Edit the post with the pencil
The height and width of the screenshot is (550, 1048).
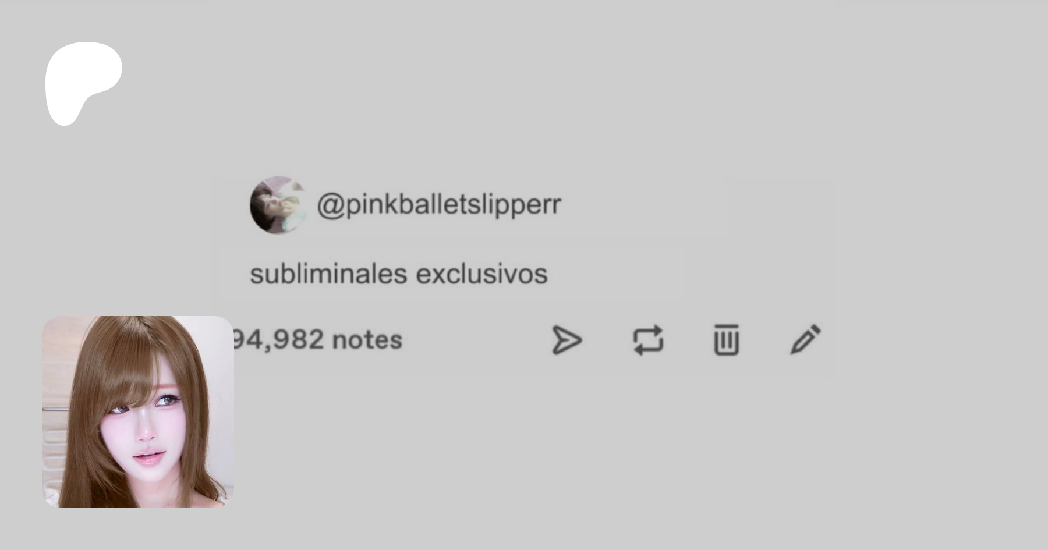tap(806, 339)
